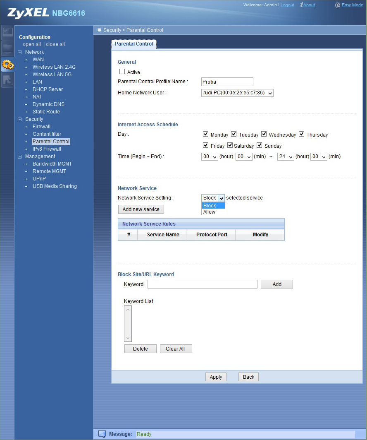Click Apply to save settings

click(216, 377)
